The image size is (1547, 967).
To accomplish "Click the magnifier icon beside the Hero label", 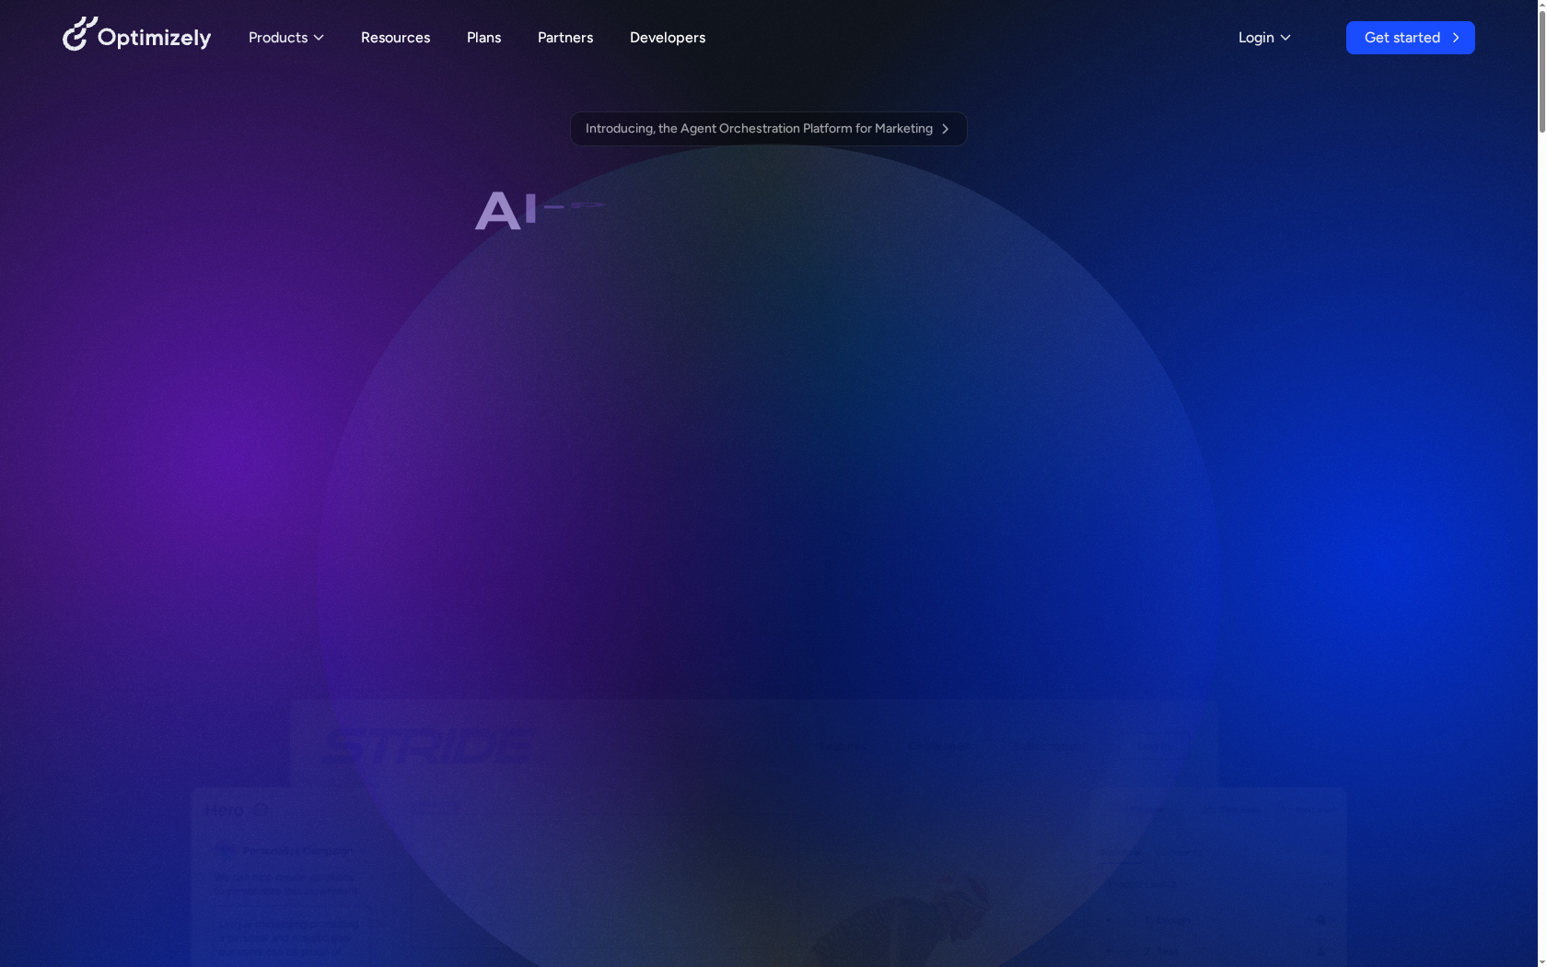I will coord(260,810).
